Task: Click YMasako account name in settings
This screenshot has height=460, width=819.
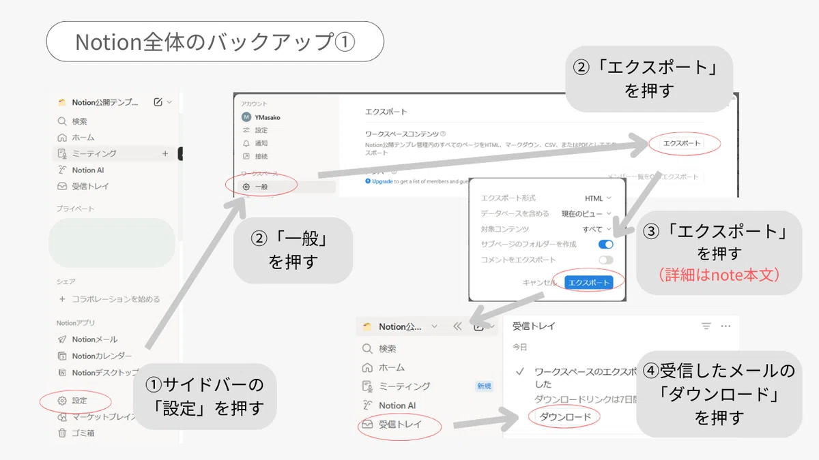Action: point(268,117)
